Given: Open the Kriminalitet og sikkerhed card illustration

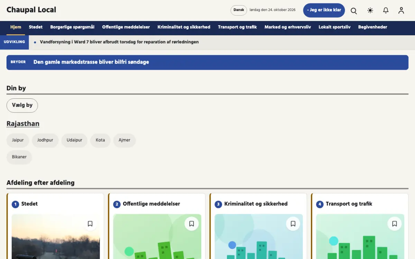Looking at the screenshot, I should (259, 237).
